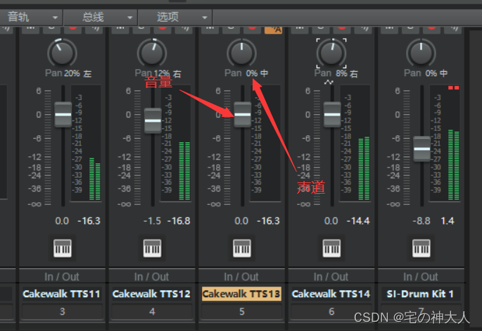Viewport: 482px width, 331px height.
Task: Click the Pan knob set to 20% 左
Action: coord(62,53)
